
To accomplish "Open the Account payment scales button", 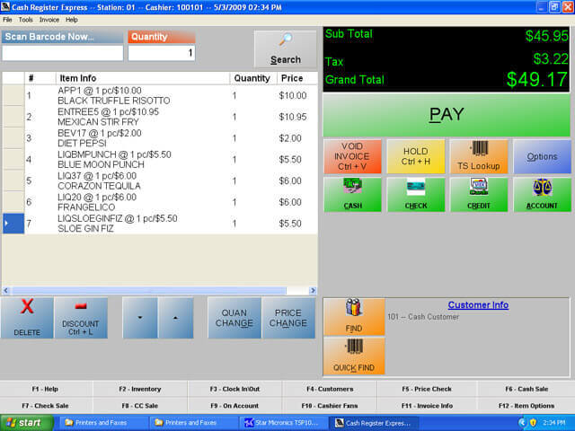I will coord(542,194).
